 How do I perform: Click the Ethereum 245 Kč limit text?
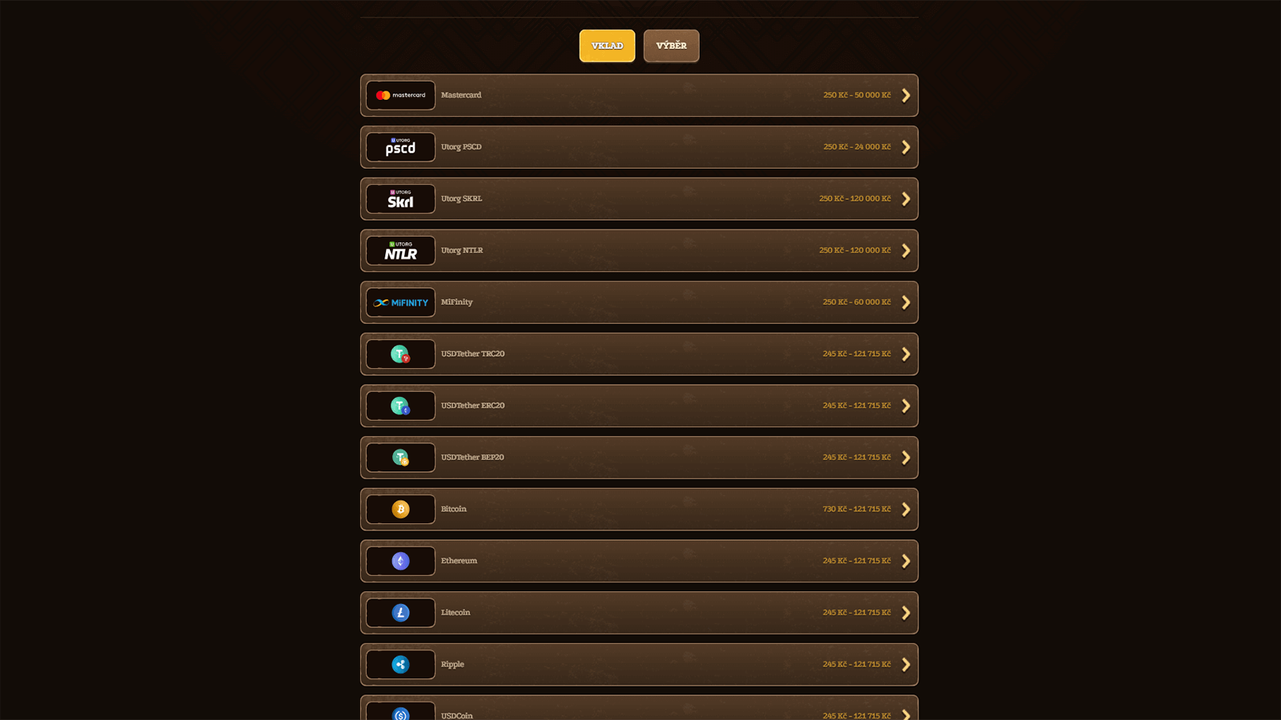(857, 561)
